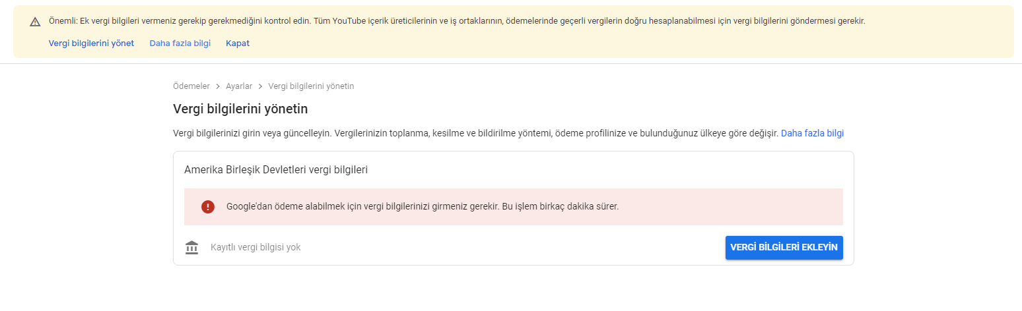Select the 'Kayıtlı vergi bilgisi yok' text

[255, 248]
